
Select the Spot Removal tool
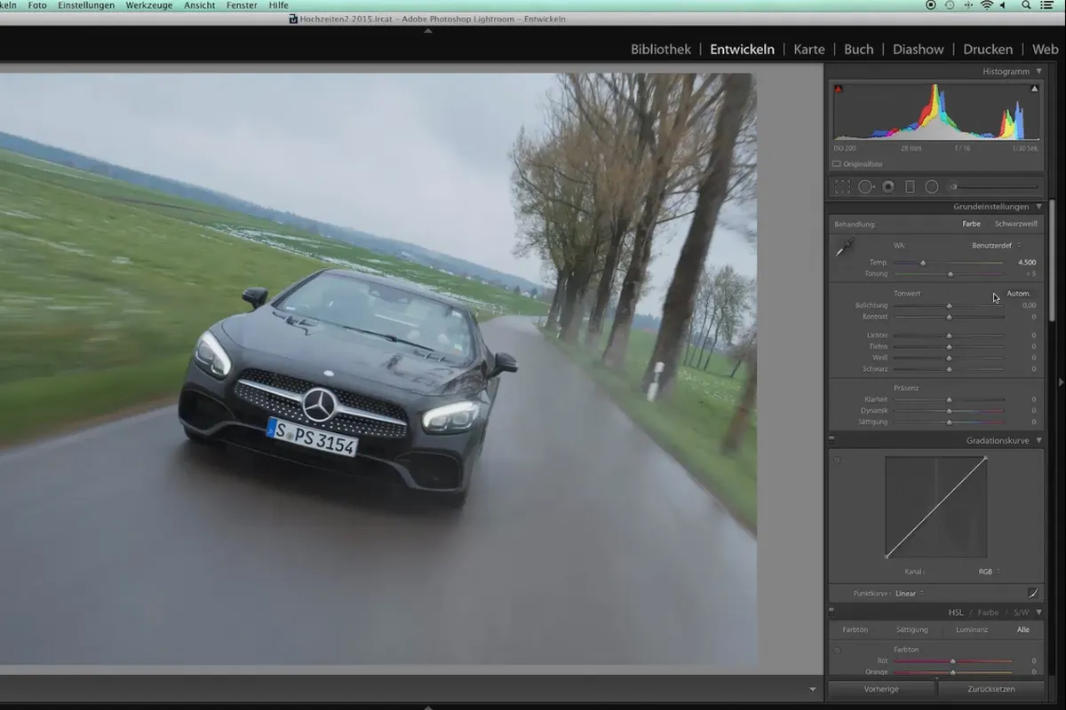[865, 186]
